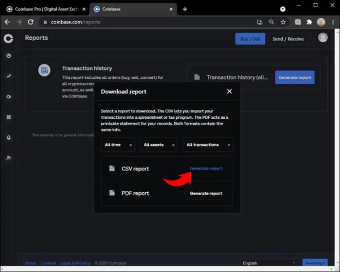Screen dimensions: 340x272
Task: Open the trending arrow icon in sidebar
Action: [9, 76]
